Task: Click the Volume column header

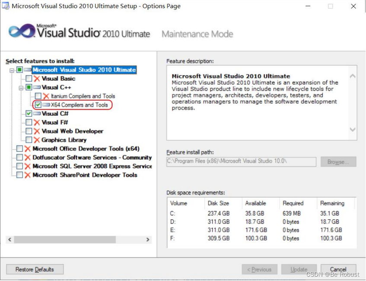Action: coord(186,203)
